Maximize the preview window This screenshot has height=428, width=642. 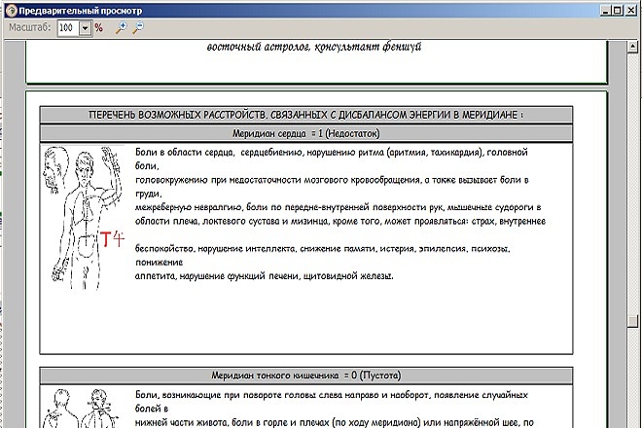tap(618, 11)
